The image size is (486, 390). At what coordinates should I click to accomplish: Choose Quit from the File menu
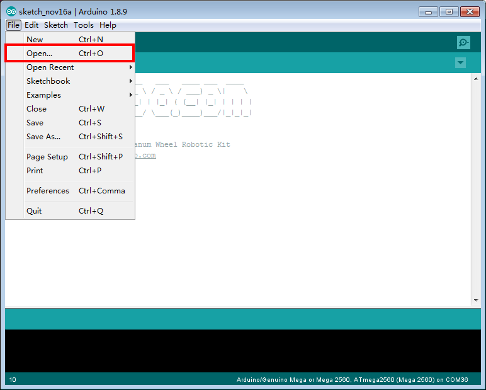(71, 211)
